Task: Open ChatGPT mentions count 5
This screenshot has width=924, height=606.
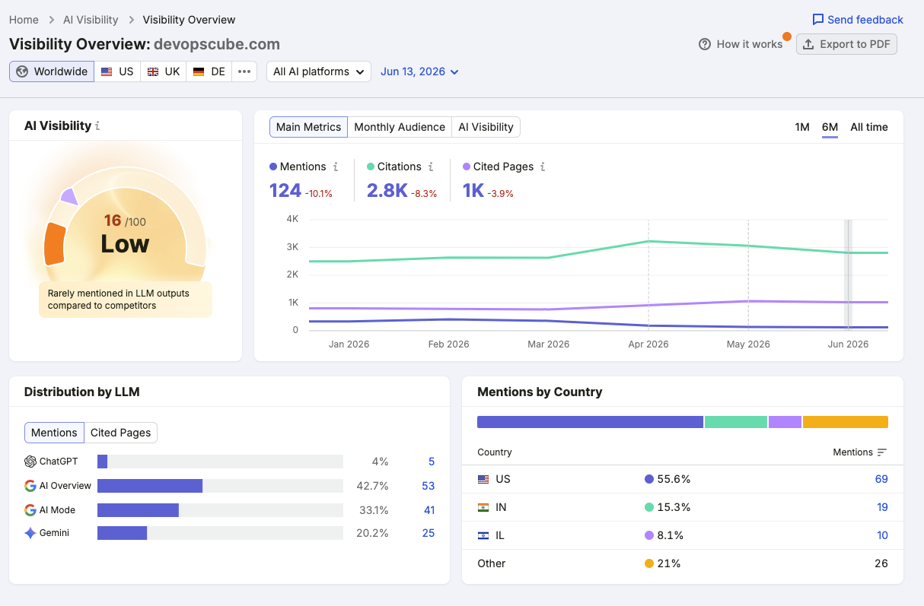Action: coord(432,462)
